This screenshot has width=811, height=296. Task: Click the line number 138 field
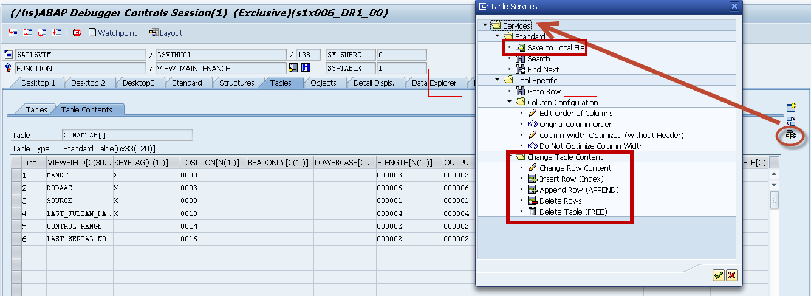pyautogui.click(x=308, y=55)
